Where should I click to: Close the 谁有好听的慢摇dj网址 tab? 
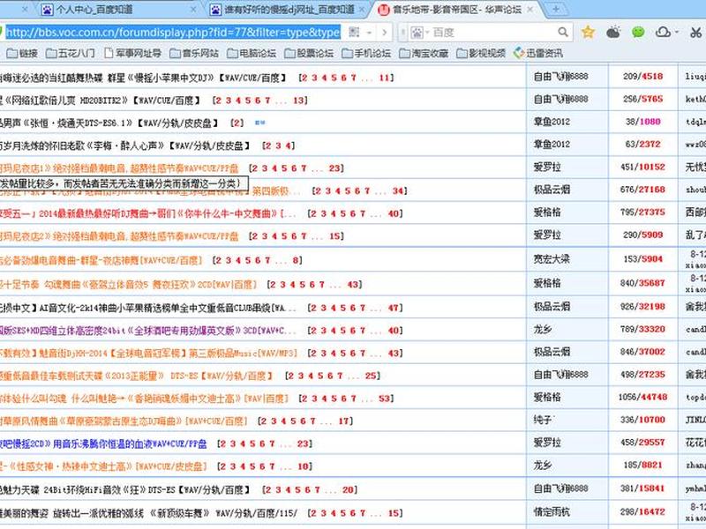click(362, 10)
